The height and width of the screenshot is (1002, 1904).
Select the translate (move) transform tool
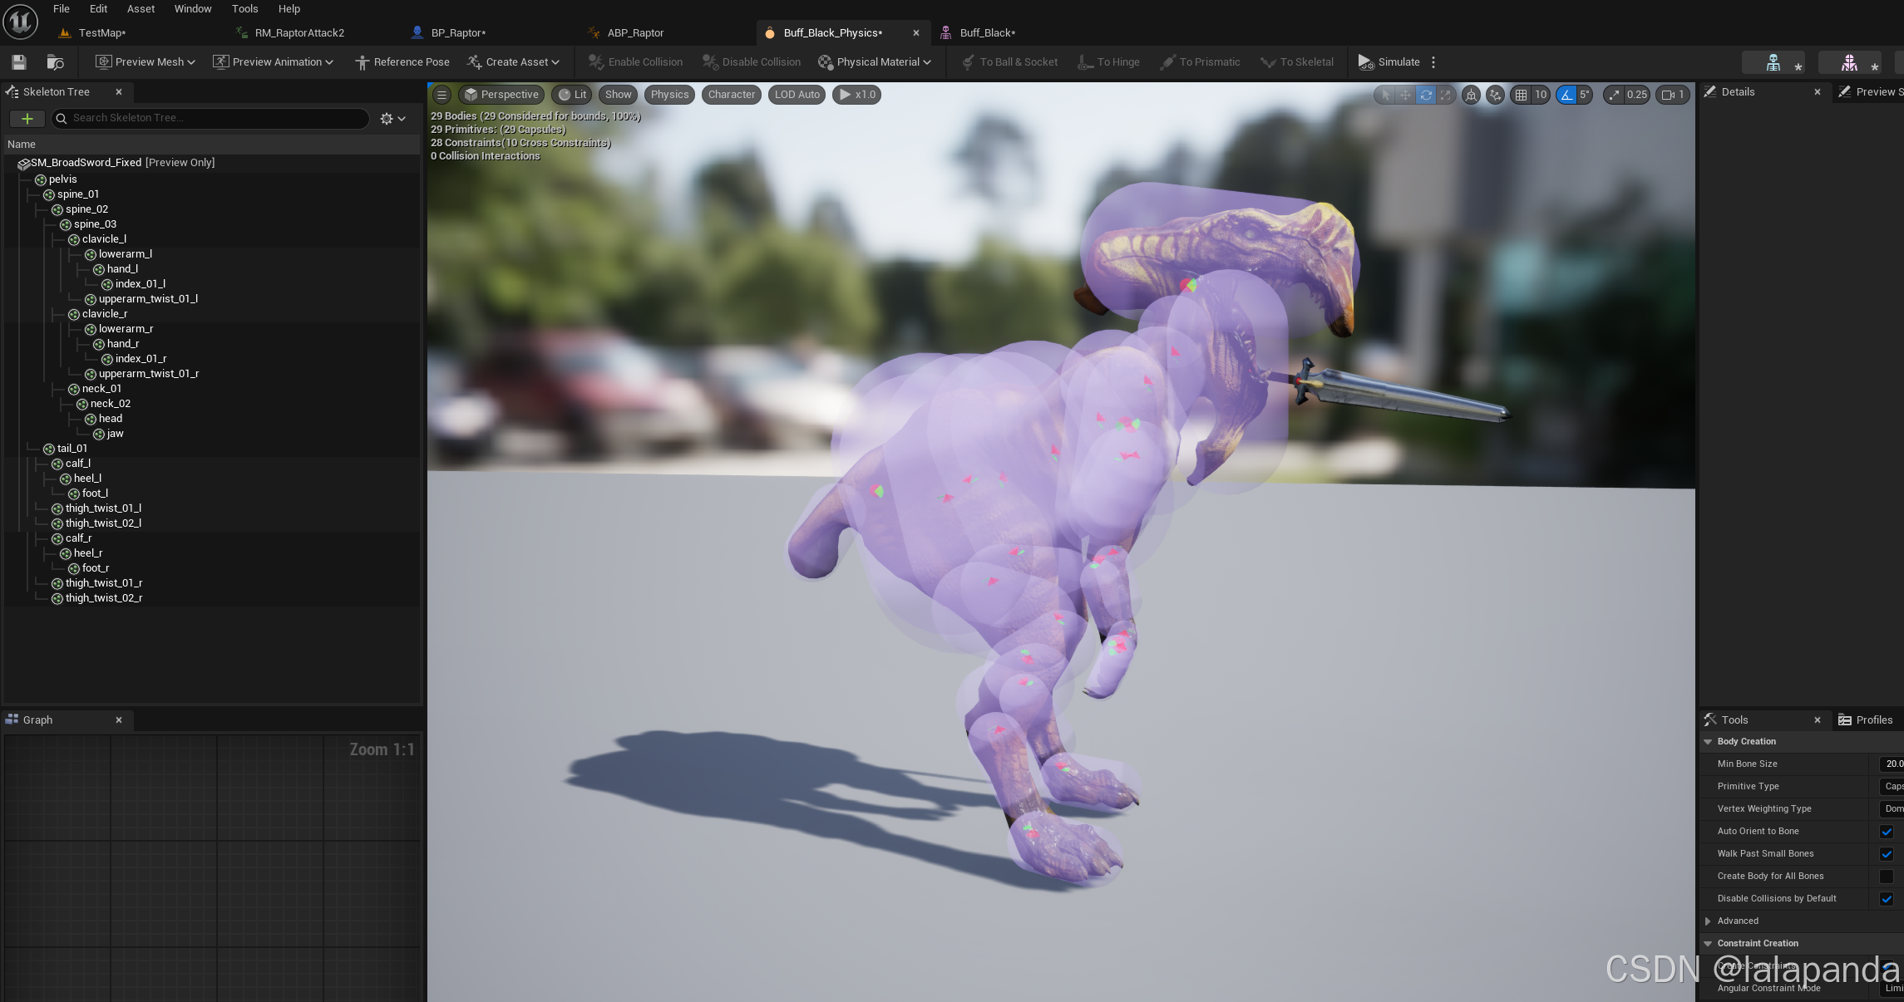coord(1405,95)
